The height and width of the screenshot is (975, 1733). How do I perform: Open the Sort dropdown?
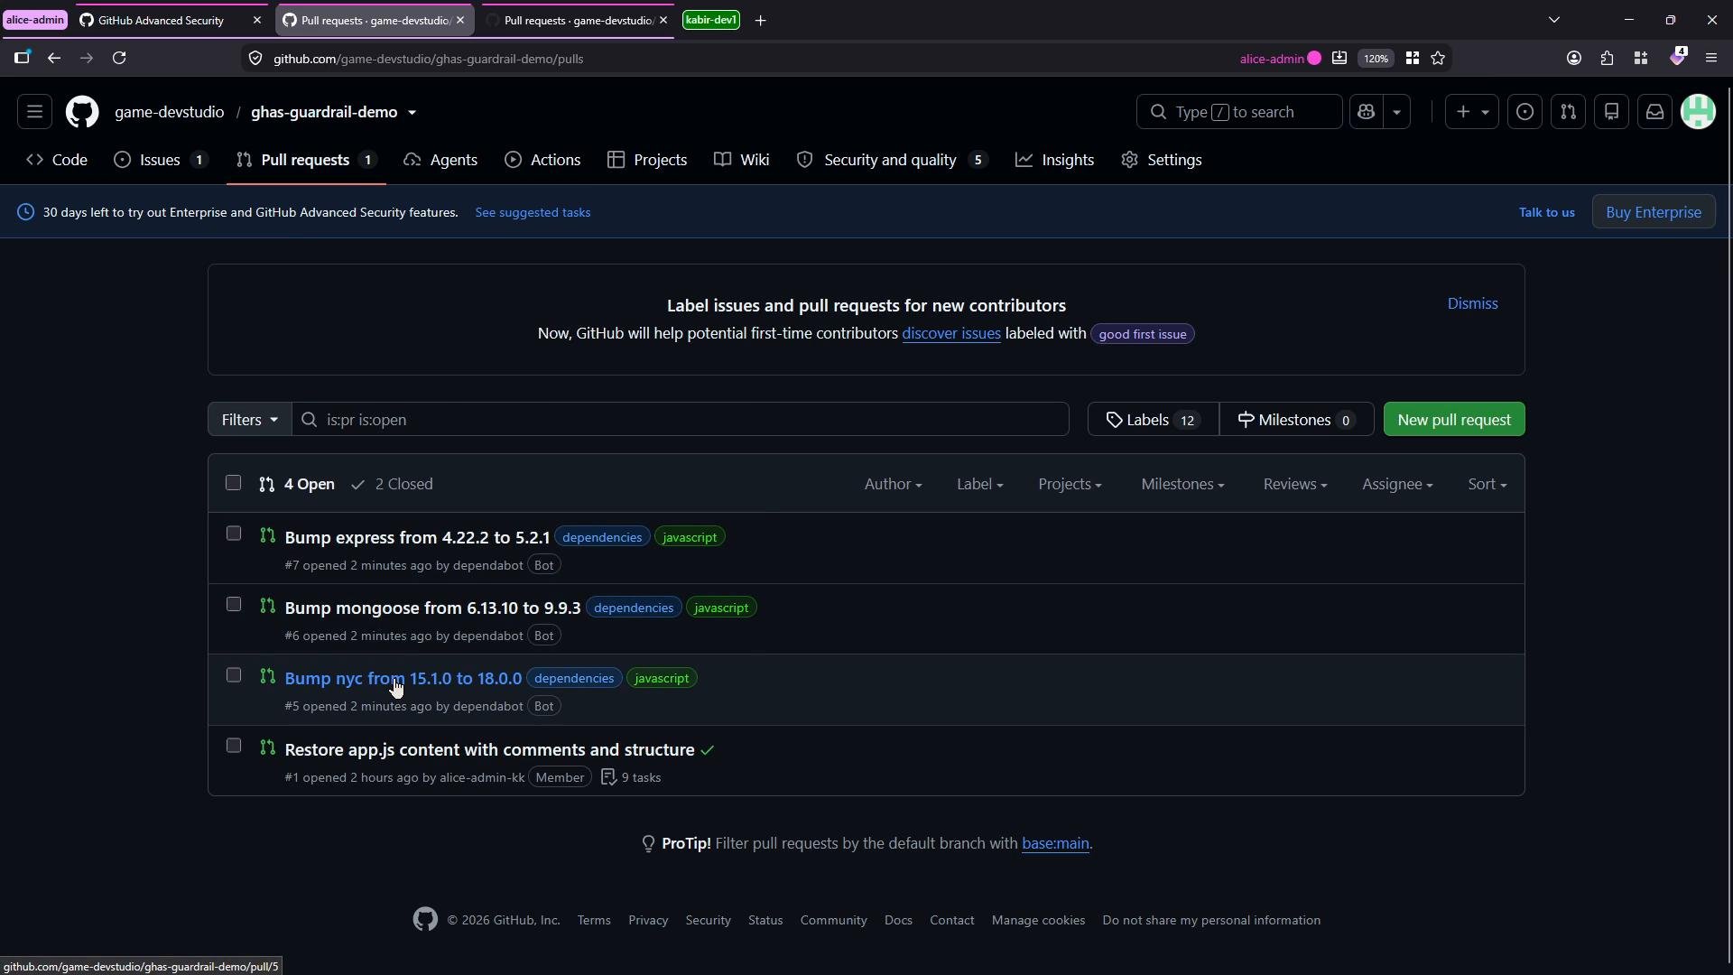[x=1487, y=485]
